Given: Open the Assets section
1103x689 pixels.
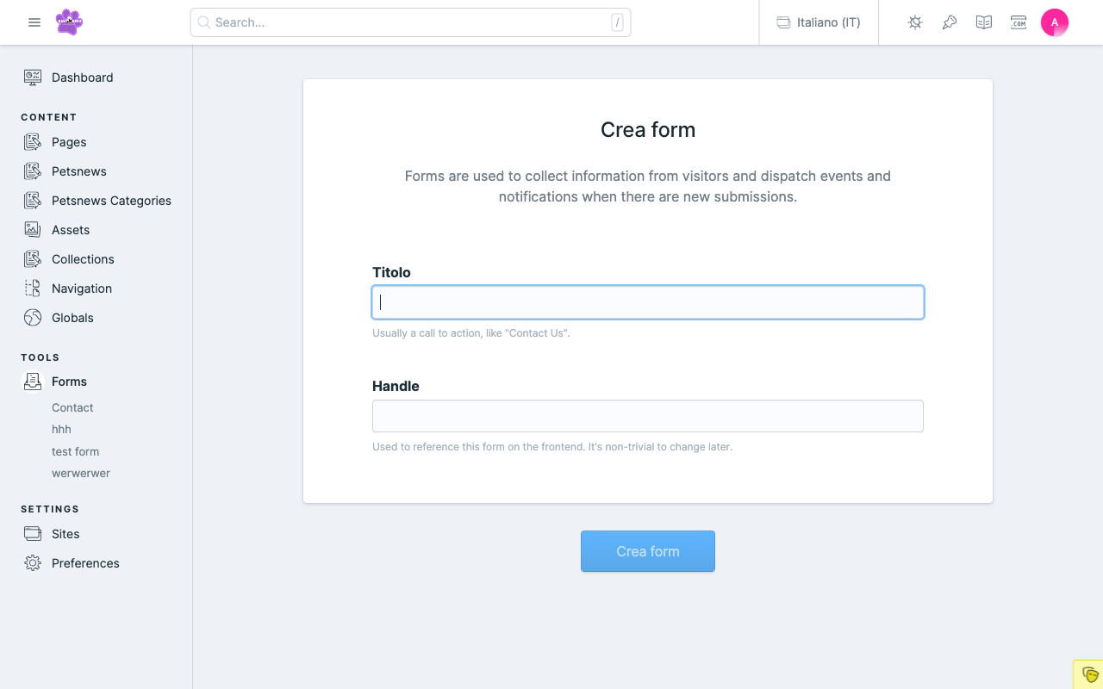Looking at the screenshot, I should (x=71, y=230).
